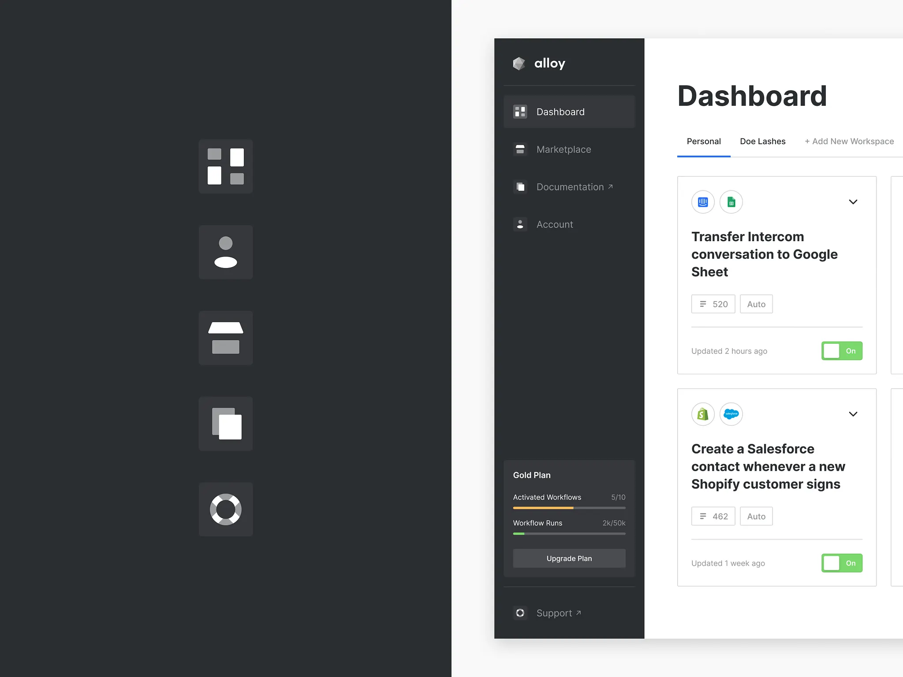The height and width of the screenshot is (677, 903).
Task: Click the large marketplace storefront icon
Action: 225,338
